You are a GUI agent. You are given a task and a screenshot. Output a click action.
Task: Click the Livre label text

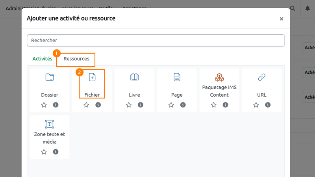point(134,95)
